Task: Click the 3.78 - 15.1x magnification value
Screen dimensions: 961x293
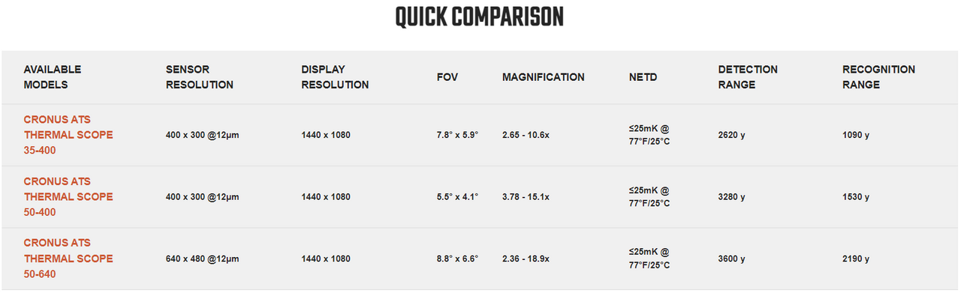Action: [x=526, y=196]
